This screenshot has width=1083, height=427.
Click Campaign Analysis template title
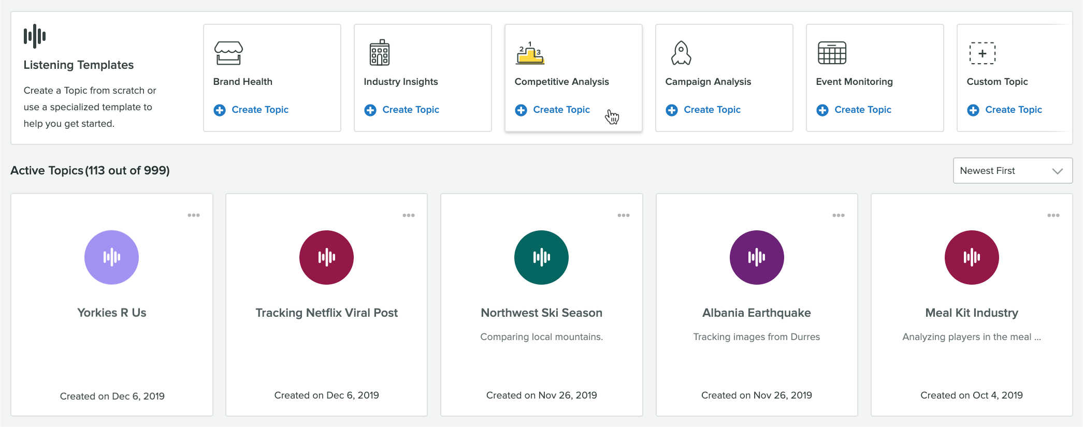708,82
